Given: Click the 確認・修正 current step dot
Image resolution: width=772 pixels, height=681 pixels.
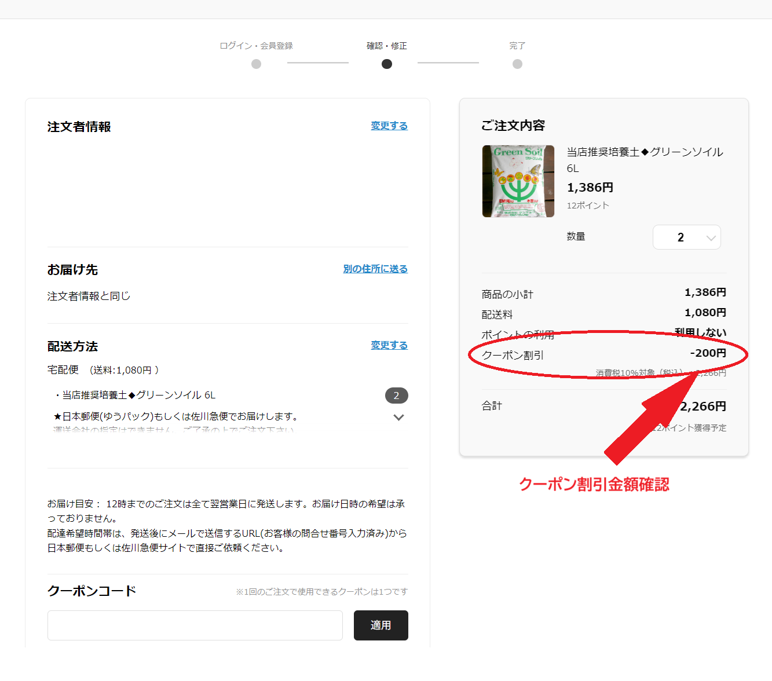Looking at the screenshot, I should 387,64.
